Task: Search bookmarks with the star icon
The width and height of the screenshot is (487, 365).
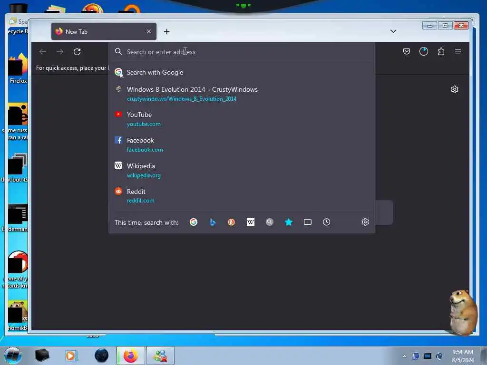Action: click(289, 222)
